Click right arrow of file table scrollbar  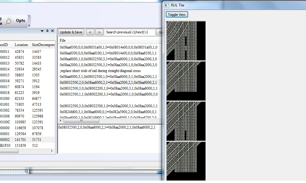coord(52,151)
